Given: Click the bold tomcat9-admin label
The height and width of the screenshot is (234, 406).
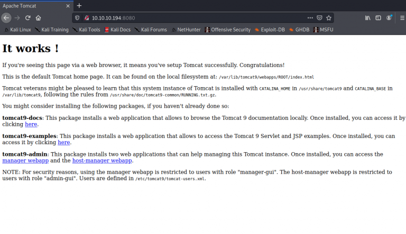Looking at the screenshot, I should click(25, 154).
